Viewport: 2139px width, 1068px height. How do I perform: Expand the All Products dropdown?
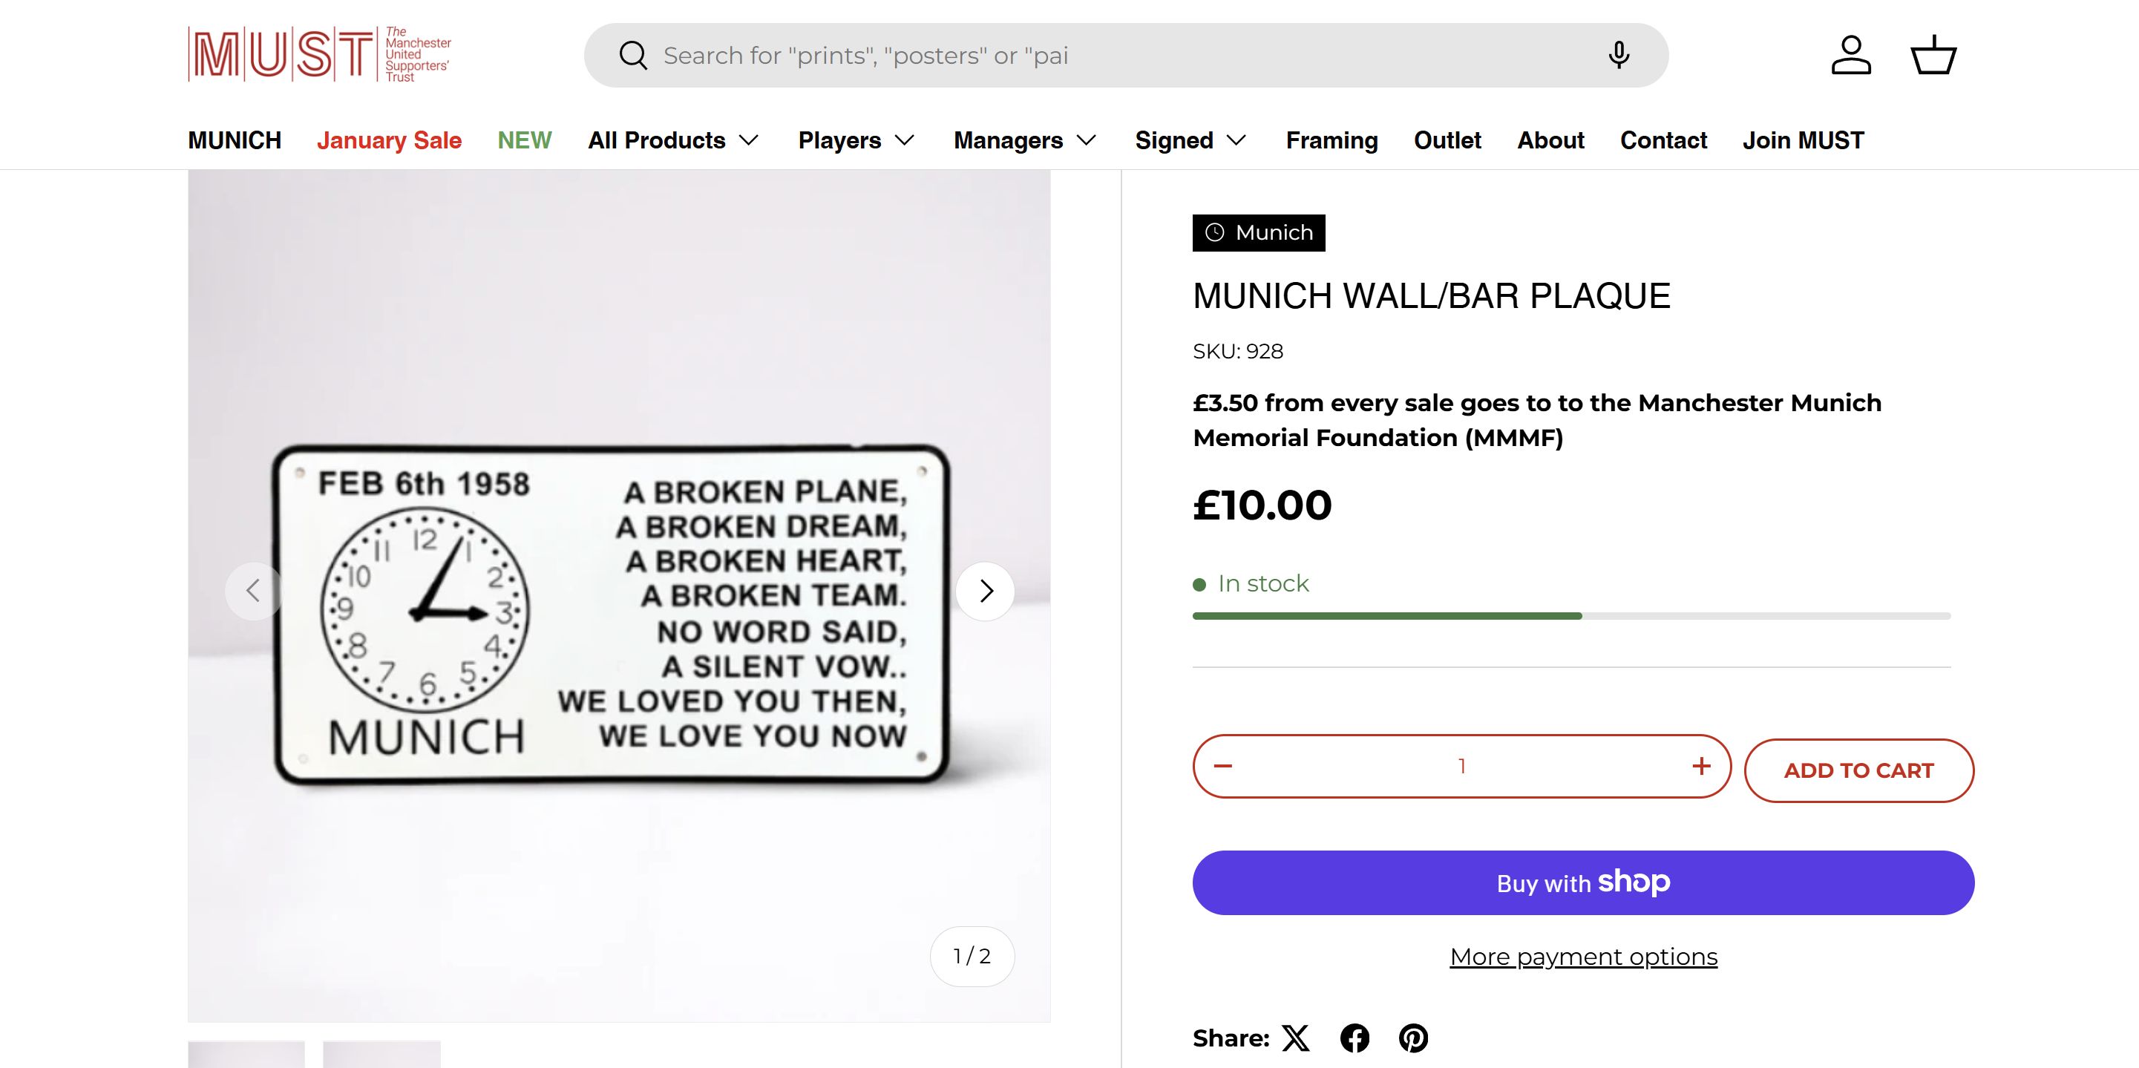(673, 140)
